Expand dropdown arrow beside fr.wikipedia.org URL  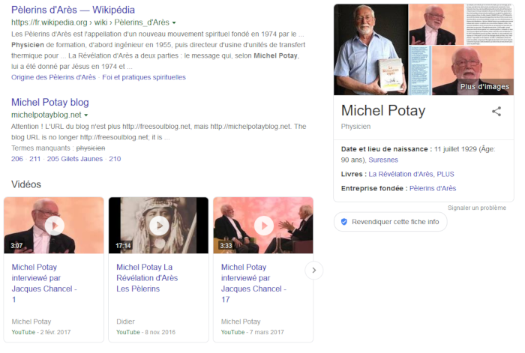point(174,22)
